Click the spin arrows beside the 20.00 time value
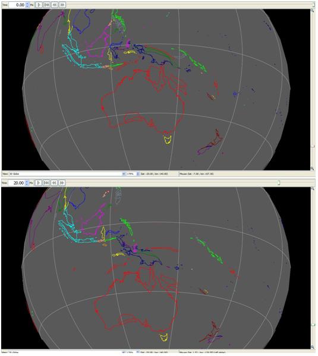This screenshot has width=318, height=356. (27, 183)
